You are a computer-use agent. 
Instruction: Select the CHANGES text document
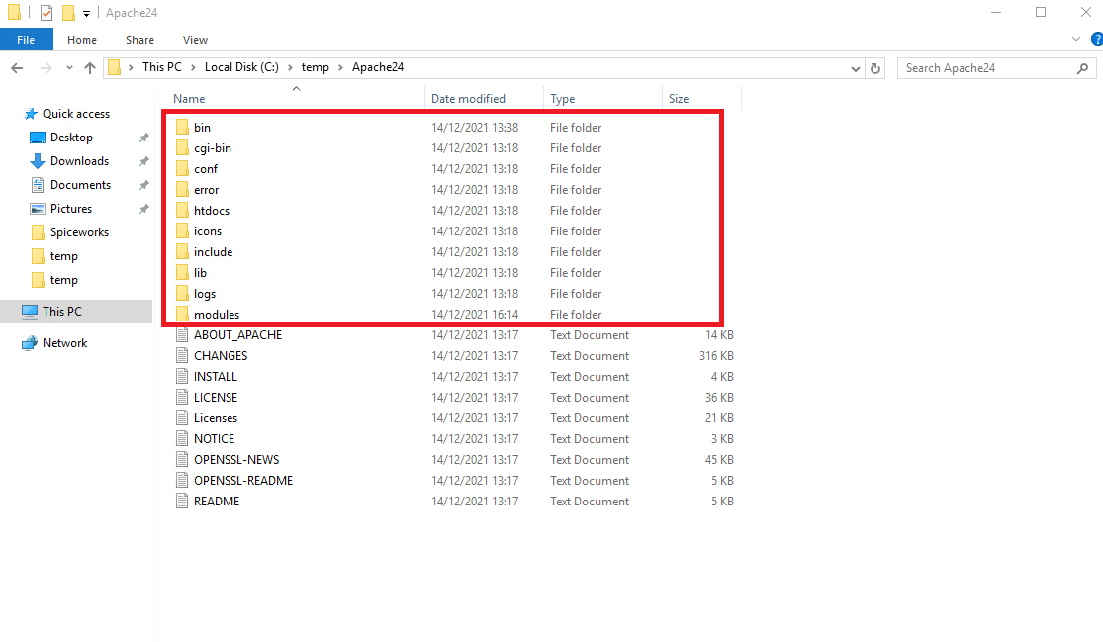tap(221, 356)
